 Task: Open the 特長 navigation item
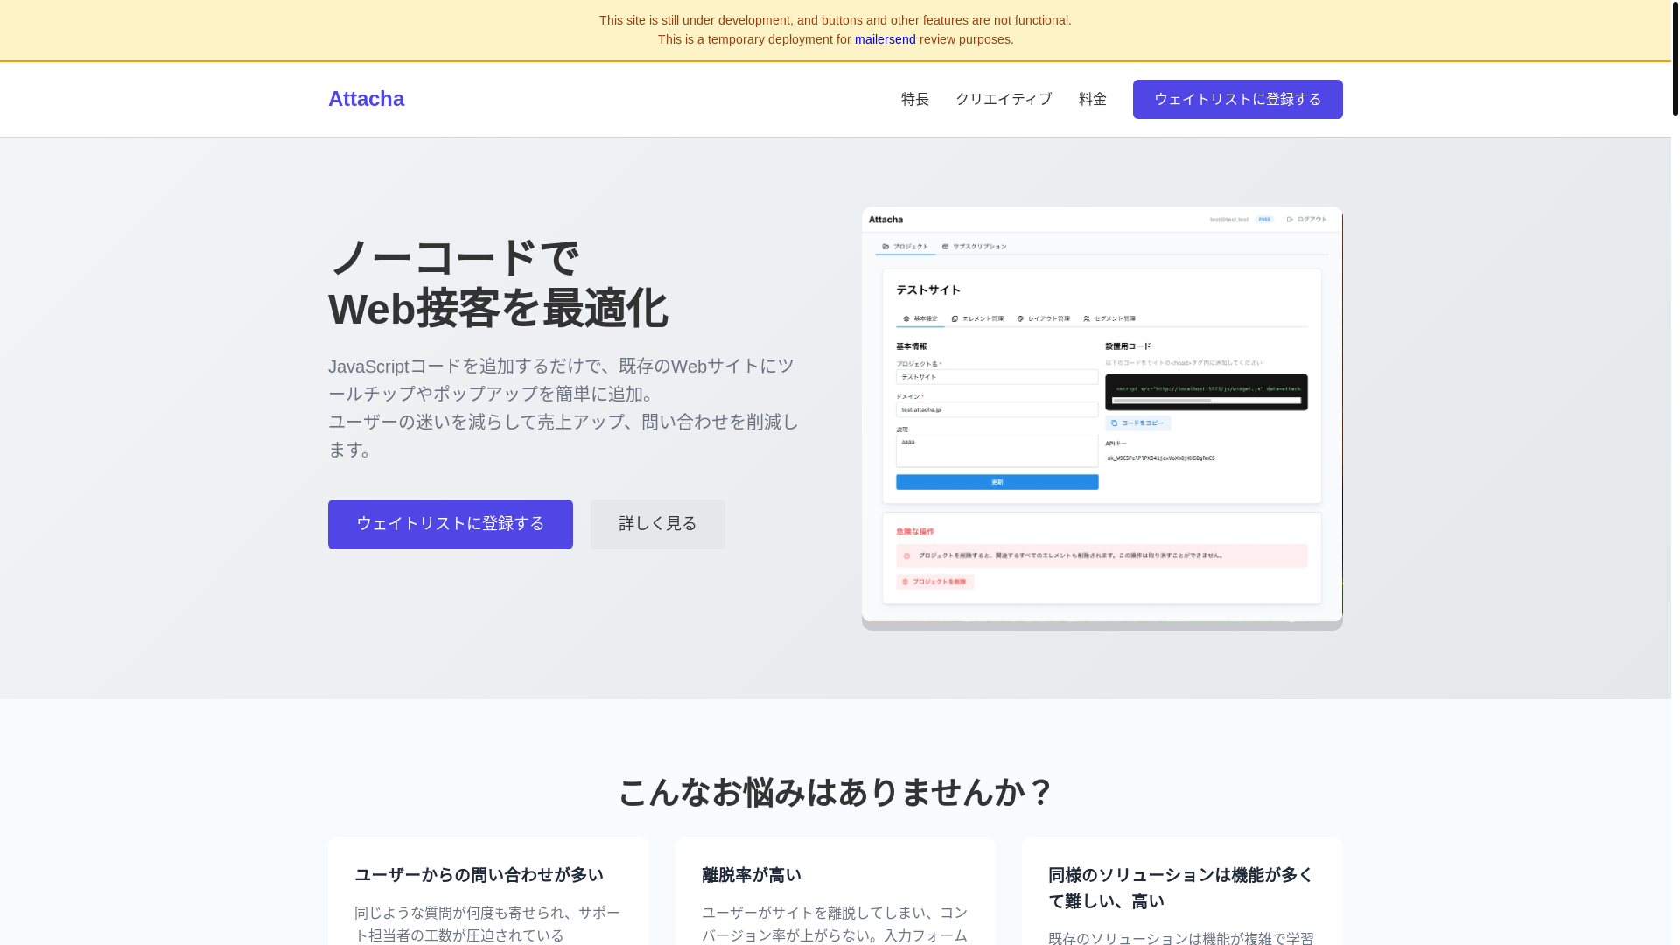coord(915,99)
